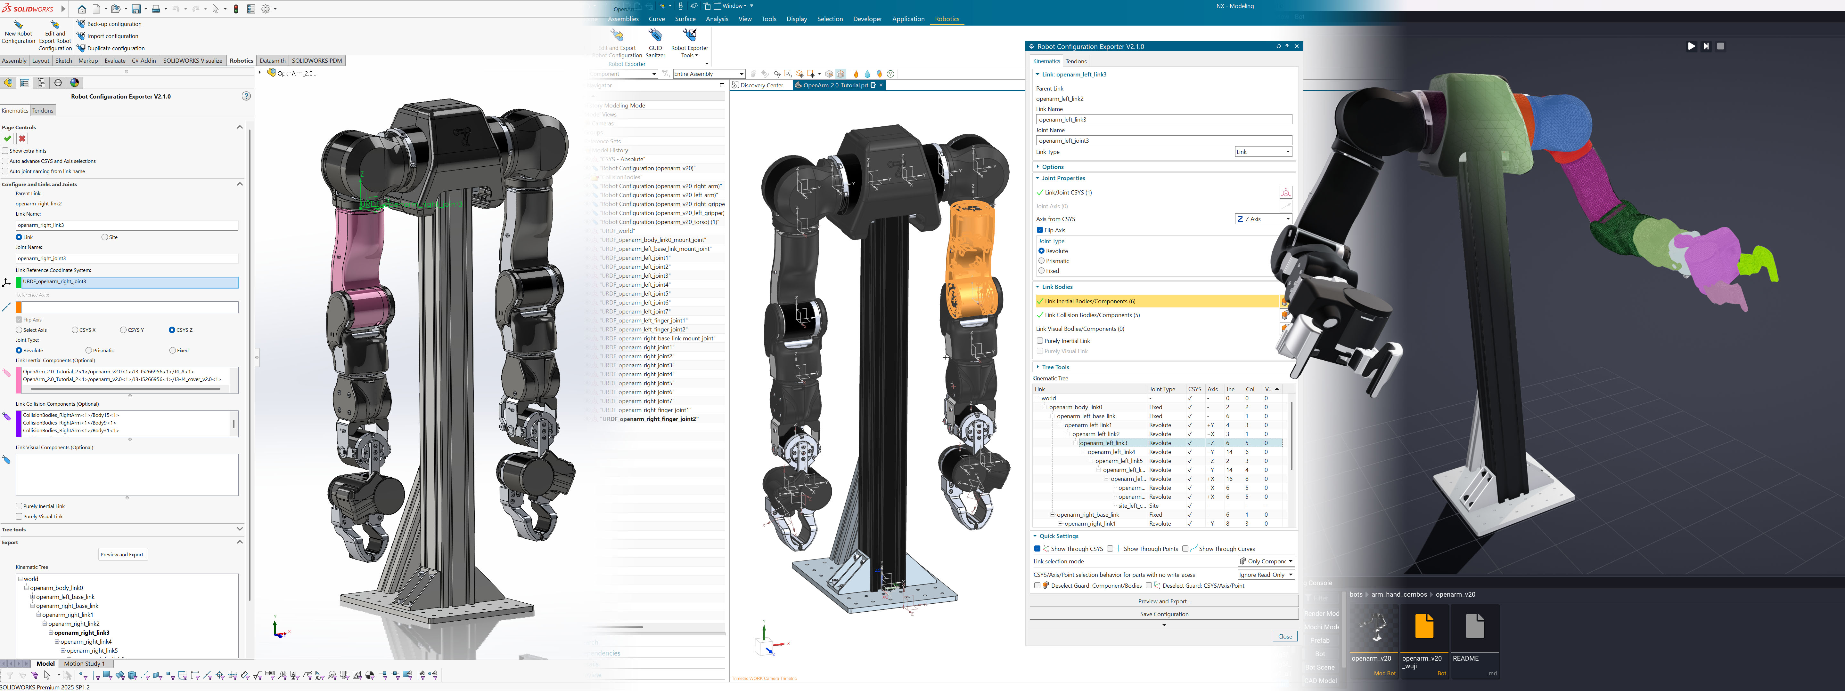
Task: Click Preview and Export in NX dialog
Action: click(x=1164, y=601)
